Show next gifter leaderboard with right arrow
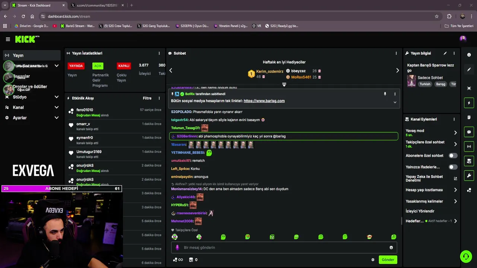 (x=397, y=70)
